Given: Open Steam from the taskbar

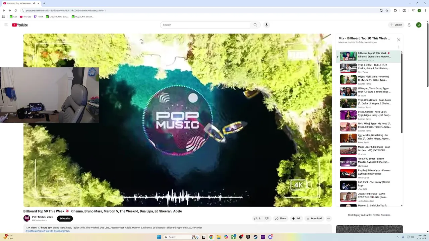Looking at the screenshot, I should [255, 237].
